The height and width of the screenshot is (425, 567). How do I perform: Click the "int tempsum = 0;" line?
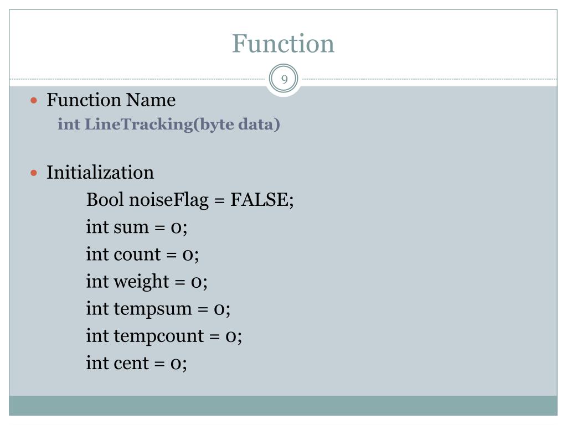[158, 309]
